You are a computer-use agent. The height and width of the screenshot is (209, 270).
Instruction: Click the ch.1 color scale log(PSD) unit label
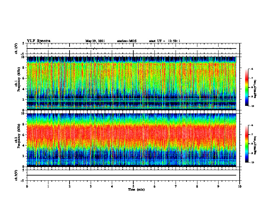[x=255, y=89]
